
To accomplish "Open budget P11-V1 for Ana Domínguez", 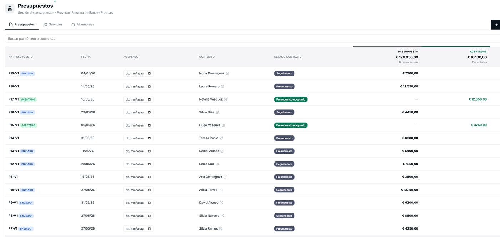I will pyautogui.click(x=14, y=177).
